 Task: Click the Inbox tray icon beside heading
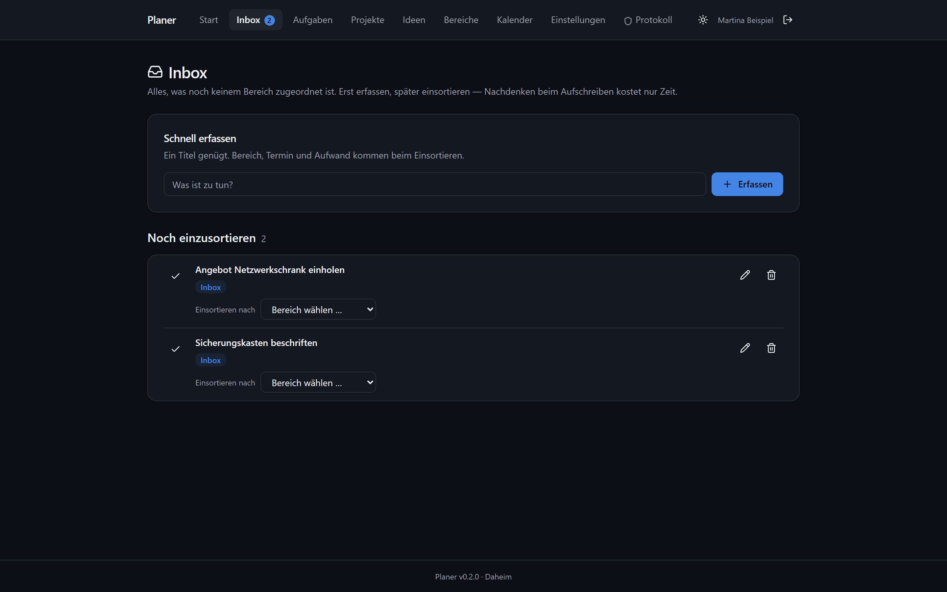point(155,72)
